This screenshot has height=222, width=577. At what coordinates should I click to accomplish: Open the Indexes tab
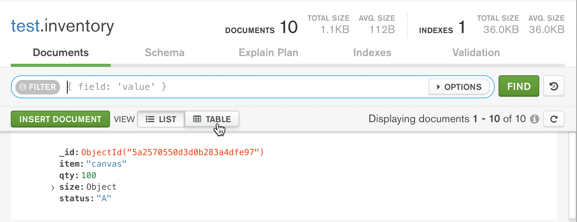[x=372, y=53]
